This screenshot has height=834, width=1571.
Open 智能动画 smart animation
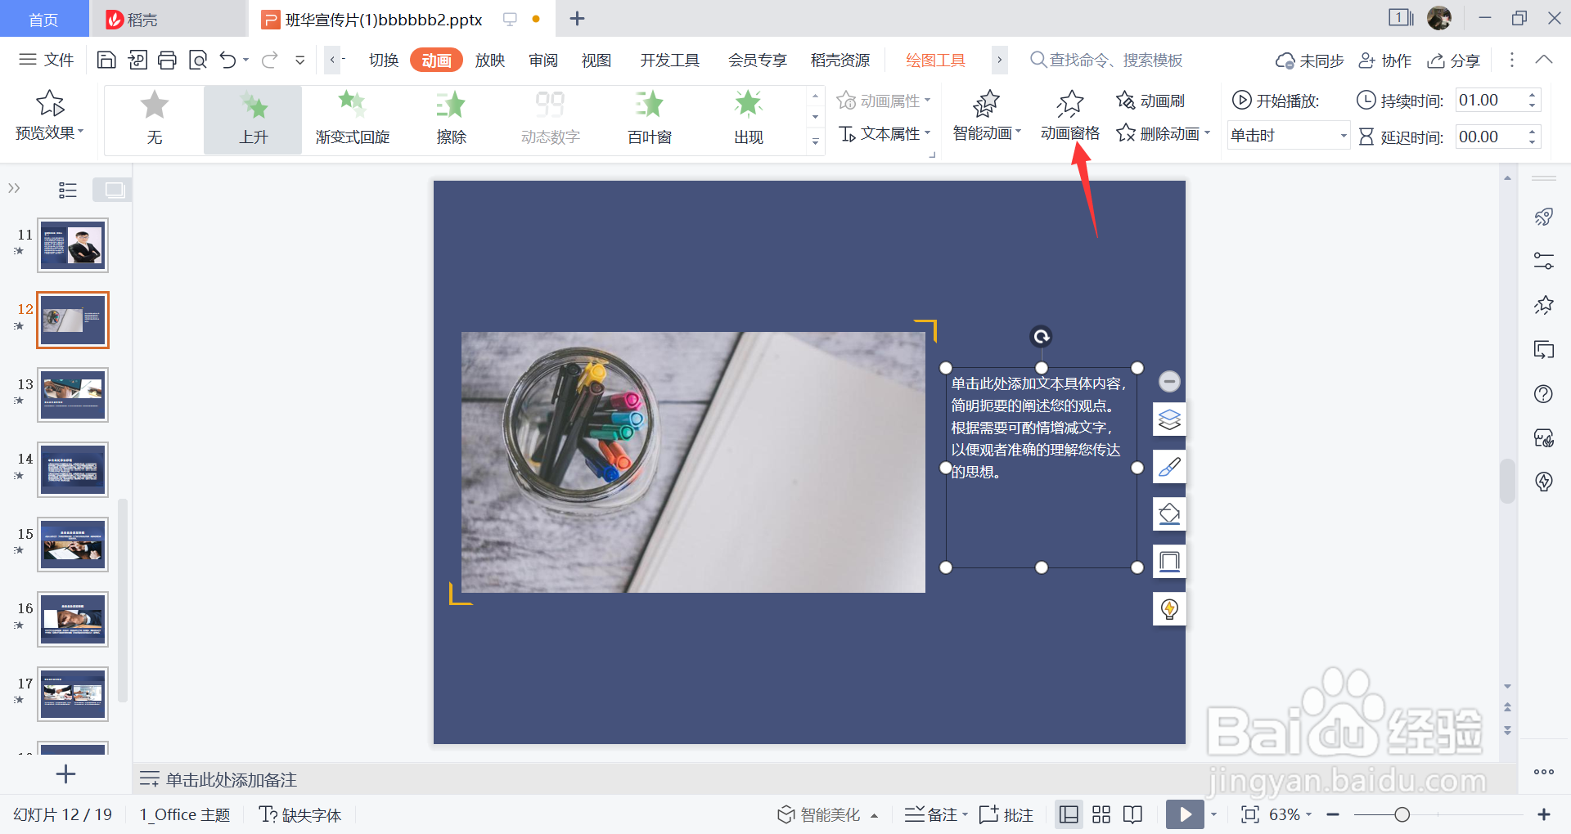click(987, 116)
